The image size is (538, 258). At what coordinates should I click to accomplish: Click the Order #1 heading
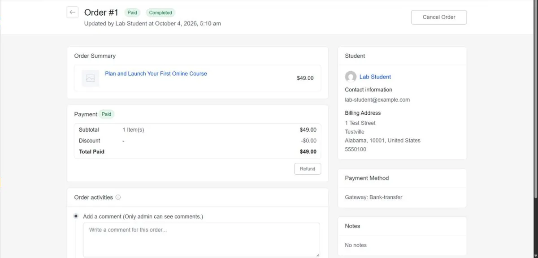[x=101, y=13]
